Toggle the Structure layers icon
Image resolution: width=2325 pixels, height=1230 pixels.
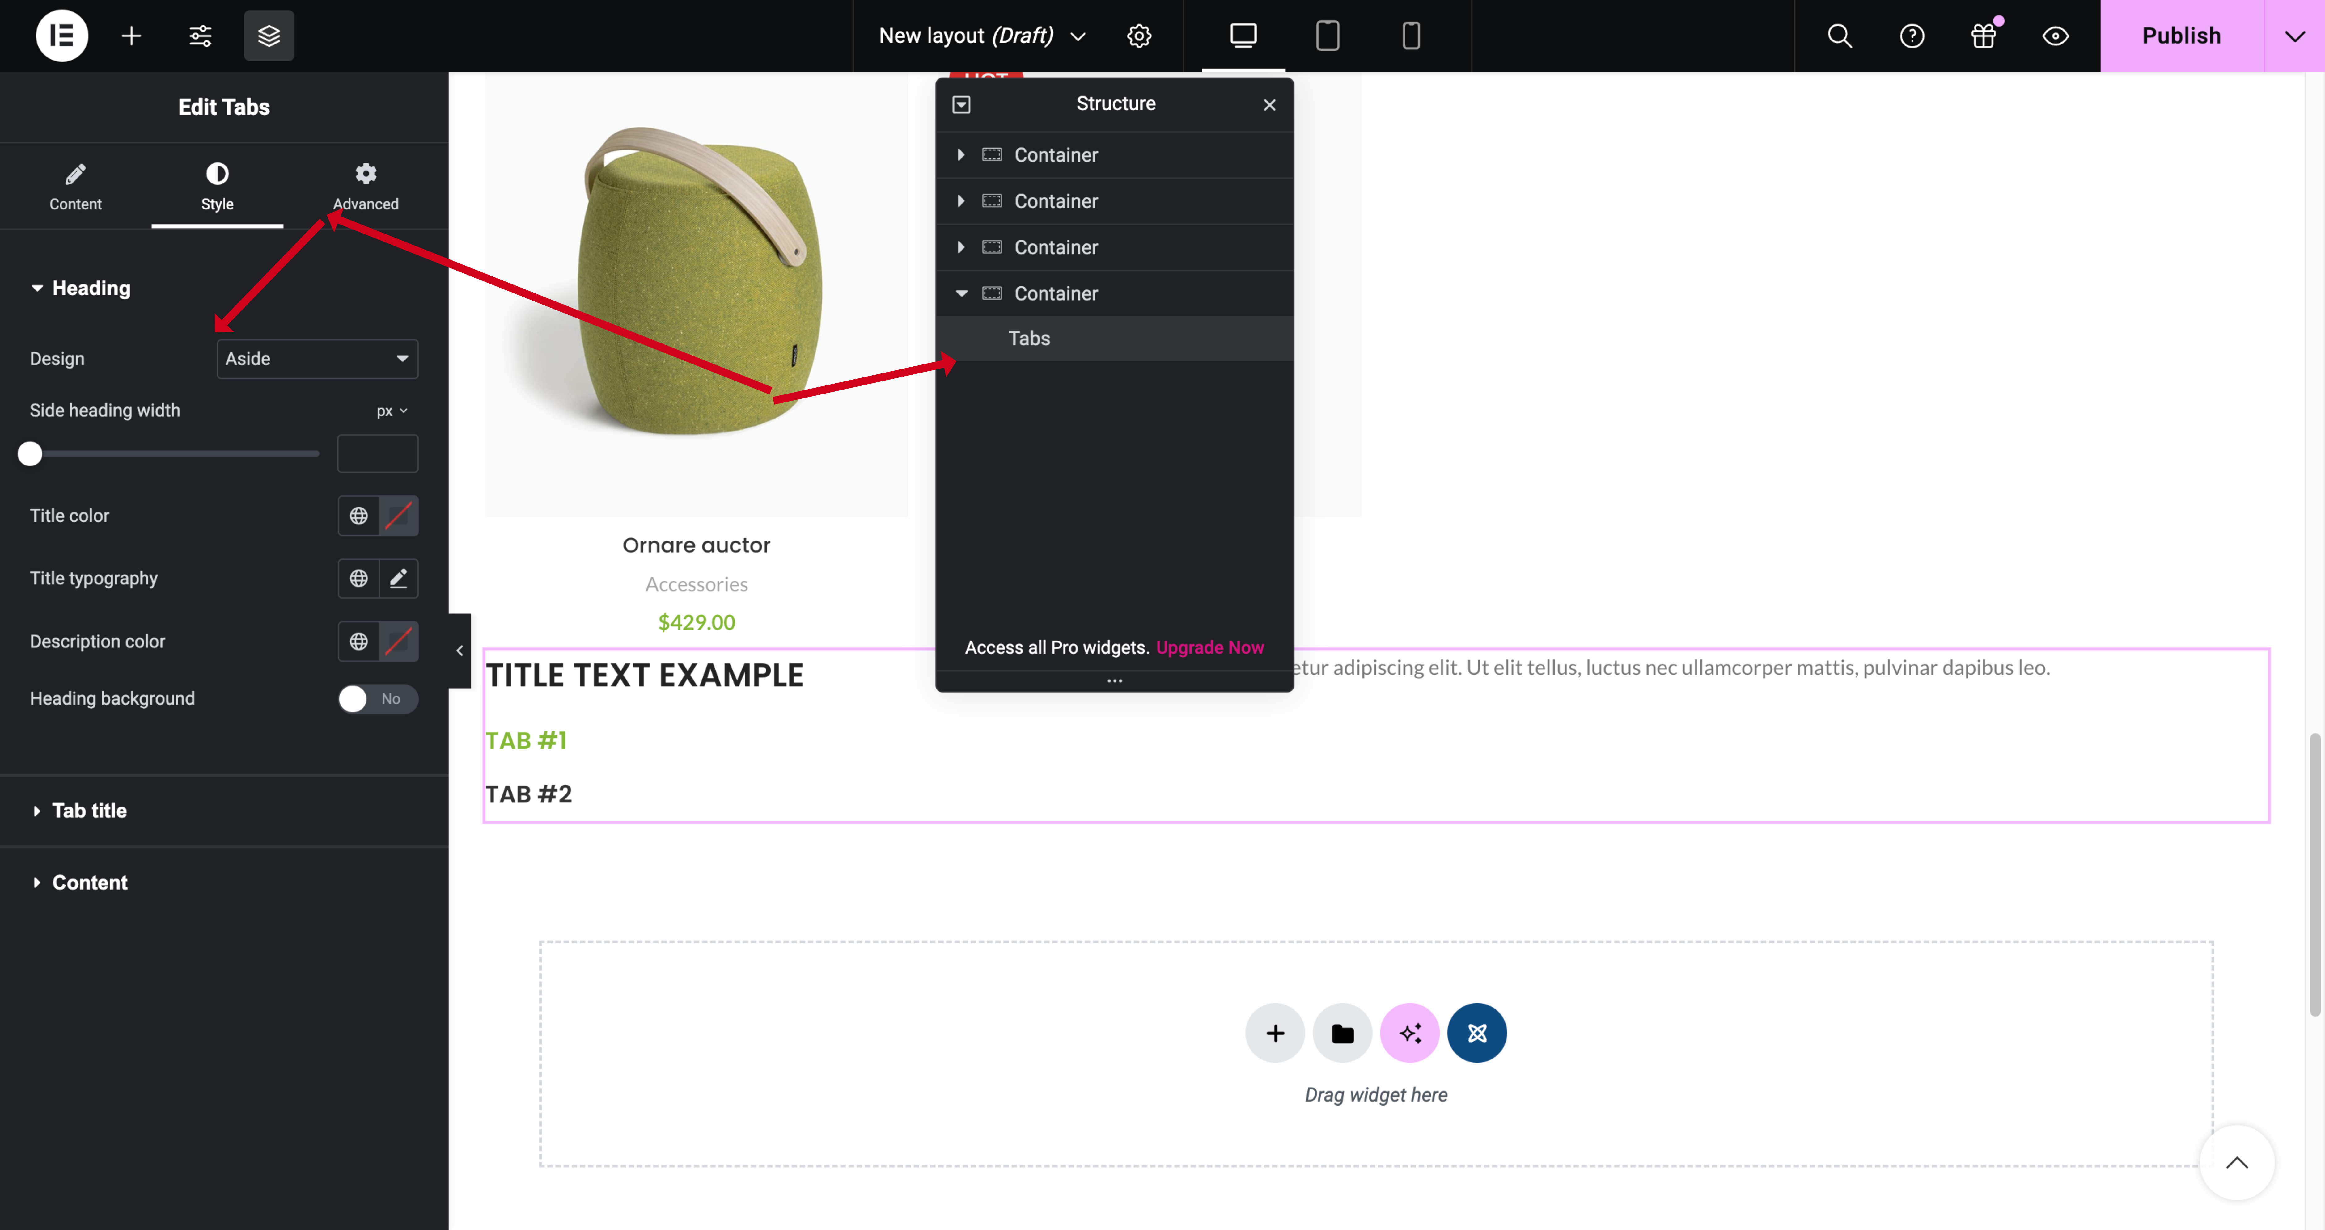[x=269, y=36]
